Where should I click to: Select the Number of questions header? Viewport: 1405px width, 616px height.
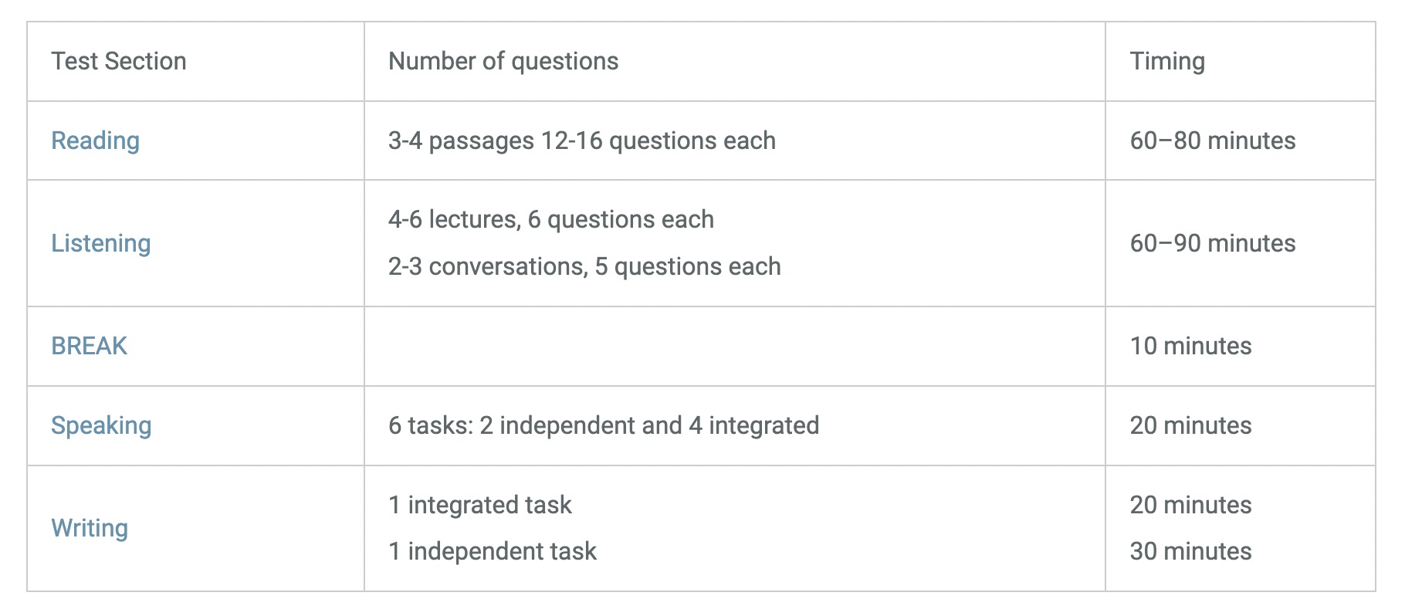[x=503, y=61]
